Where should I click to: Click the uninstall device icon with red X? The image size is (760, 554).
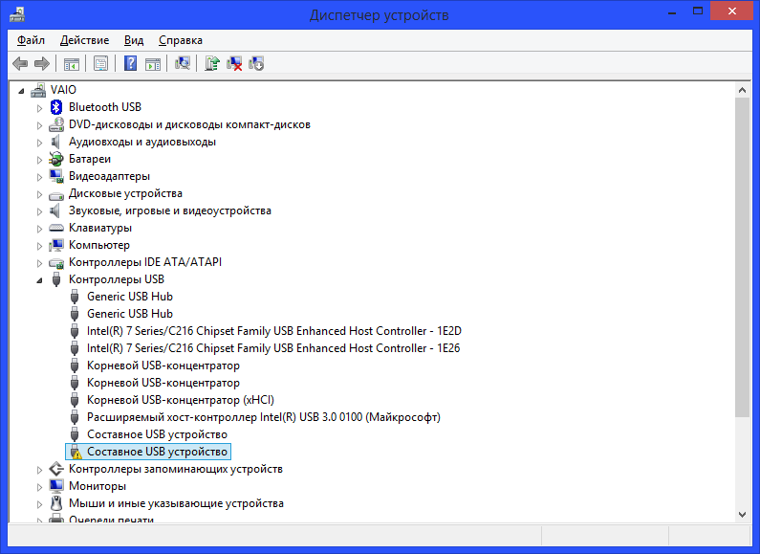click(234, 63)
